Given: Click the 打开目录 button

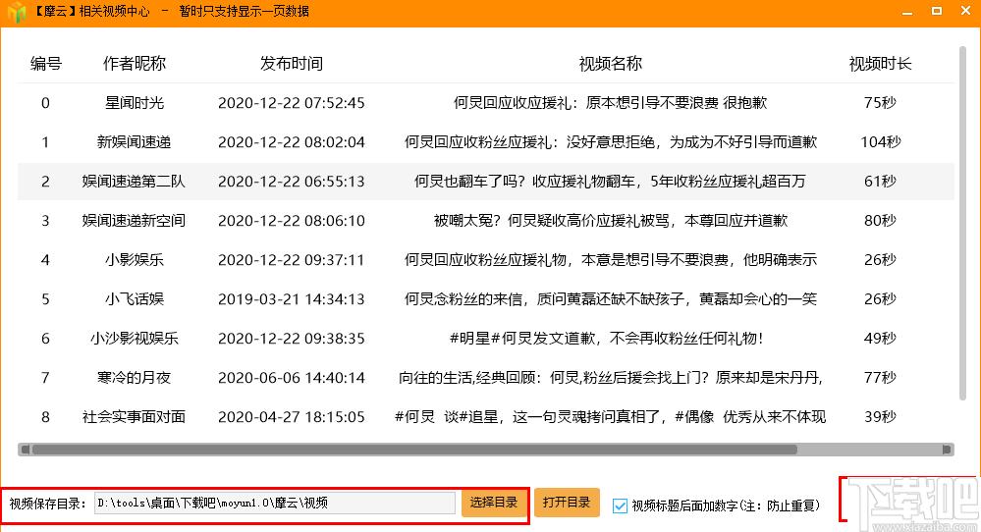Looking at the screenshot, I should (x=567, y=503).
